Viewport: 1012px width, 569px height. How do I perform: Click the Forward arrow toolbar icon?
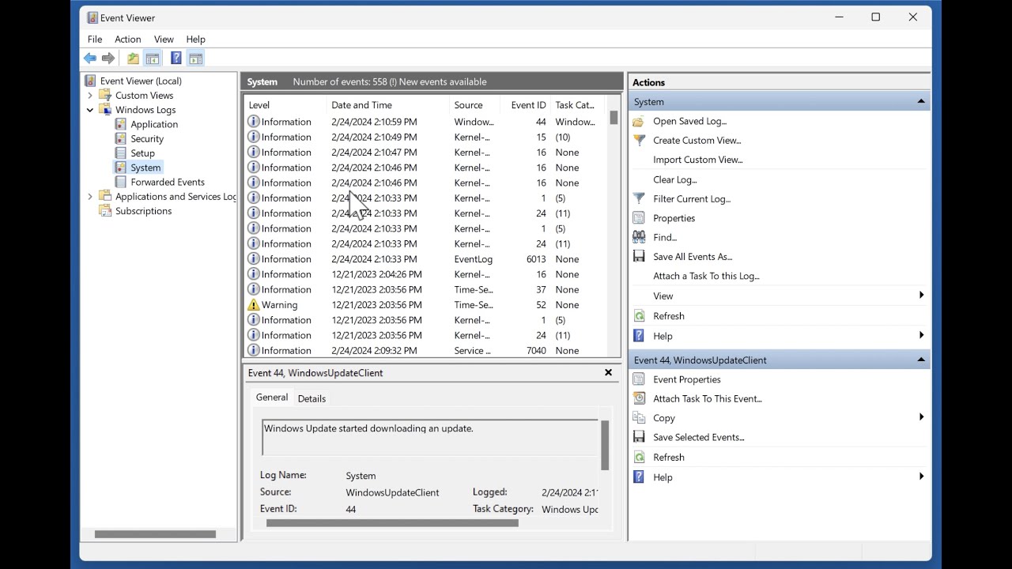pyautogui.click(x=108, y=58)
